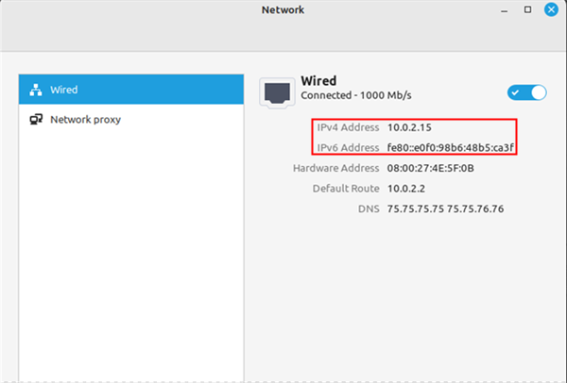Viewport: 567px width, 383px height.
Task: Click the IPv4 Address label
Action: click(346, 126)
